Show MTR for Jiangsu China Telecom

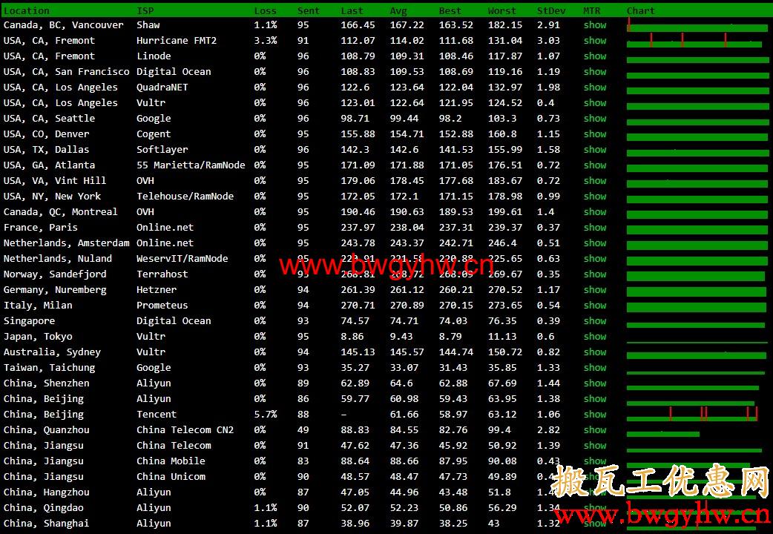point(595,445)
